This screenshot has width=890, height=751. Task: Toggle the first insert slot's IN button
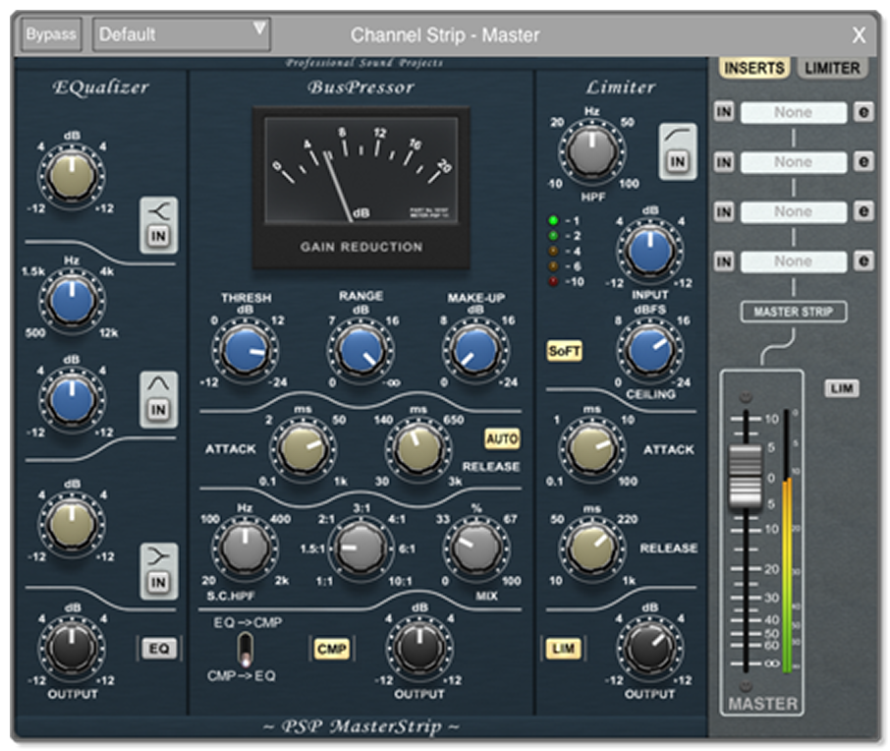(724, 112)
